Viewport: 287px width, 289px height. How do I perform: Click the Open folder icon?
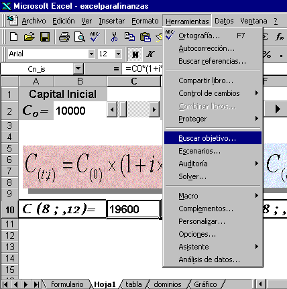coord(30,37)
